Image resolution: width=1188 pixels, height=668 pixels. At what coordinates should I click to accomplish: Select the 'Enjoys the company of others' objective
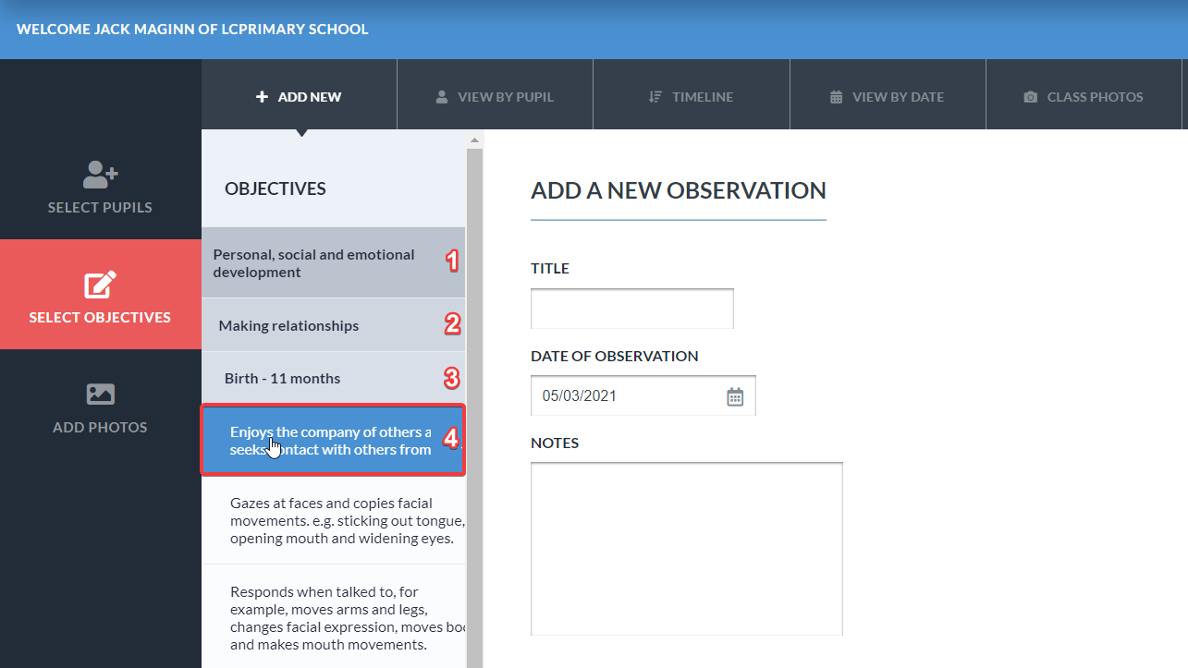tap(333, 441)
